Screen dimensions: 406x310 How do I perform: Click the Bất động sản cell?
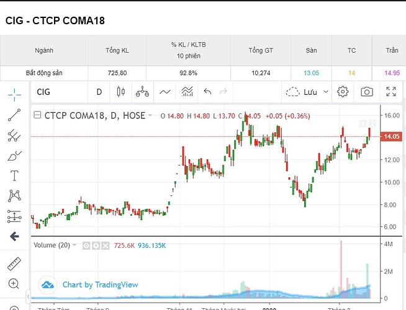[x=44, y=73]
